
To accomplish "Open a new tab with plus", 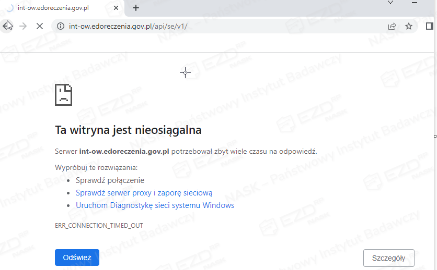I will click(x=136, y=8).
